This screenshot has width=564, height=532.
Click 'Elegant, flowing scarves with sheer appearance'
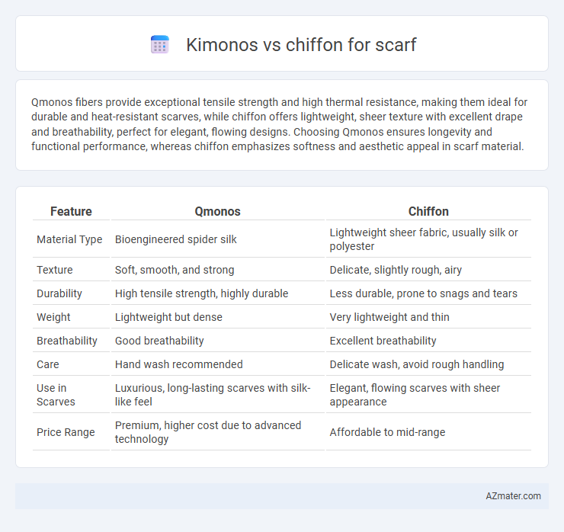tap(415, 395)
